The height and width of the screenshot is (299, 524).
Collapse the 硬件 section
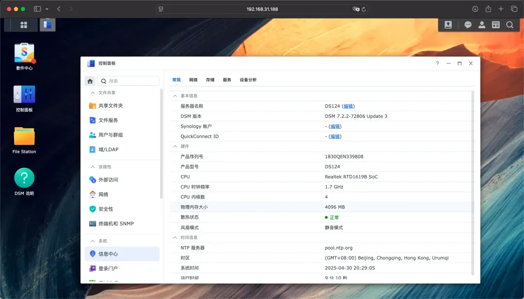[x=175, y=147]
